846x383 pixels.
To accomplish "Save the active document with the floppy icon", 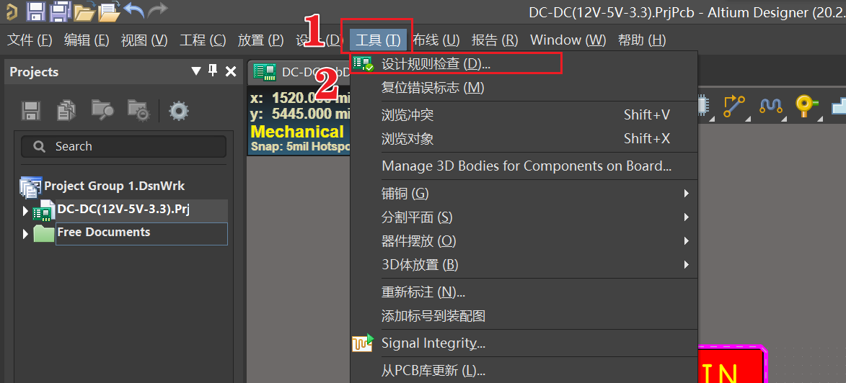I will coord(35,11).
